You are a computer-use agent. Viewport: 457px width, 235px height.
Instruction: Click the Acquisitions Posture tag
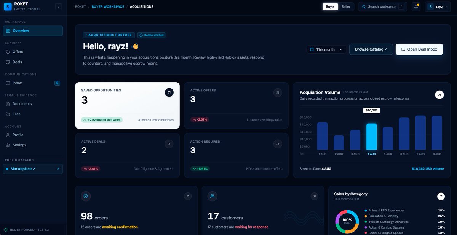coord(109,35)
